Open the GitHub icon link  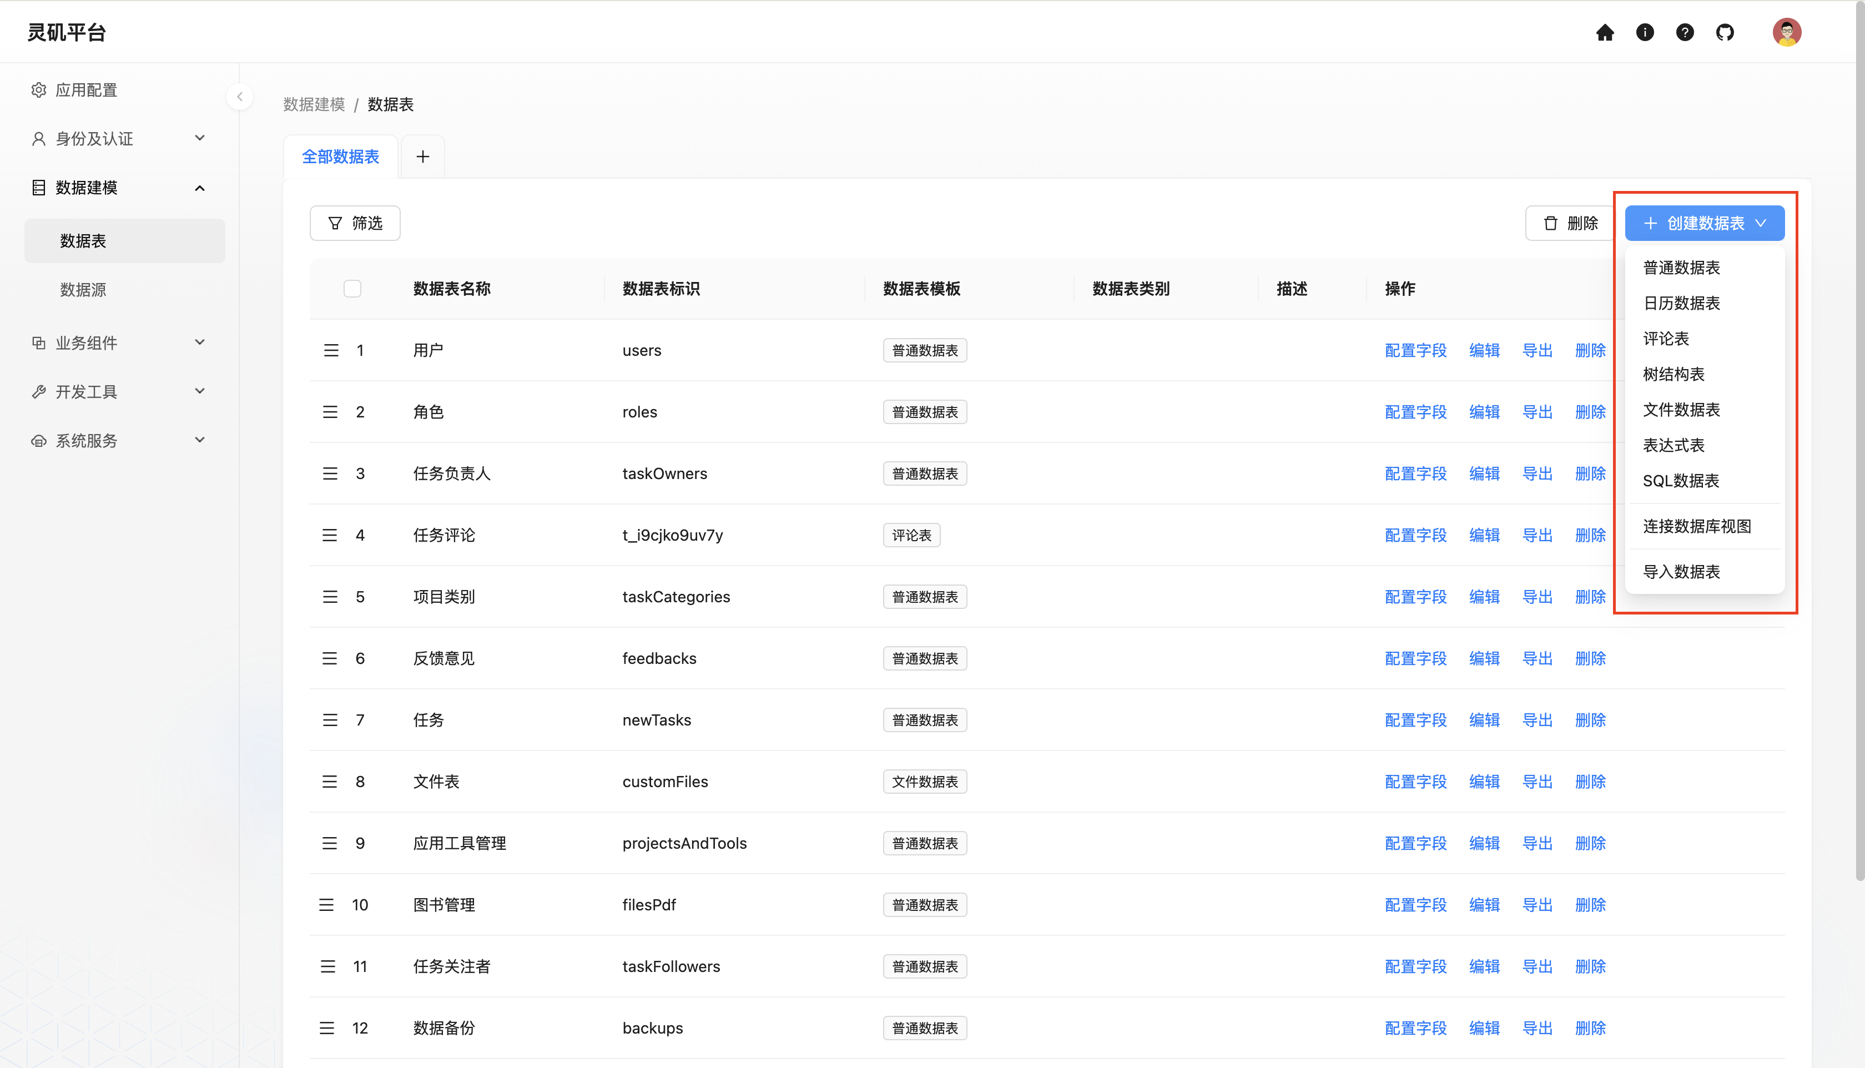1725,32
